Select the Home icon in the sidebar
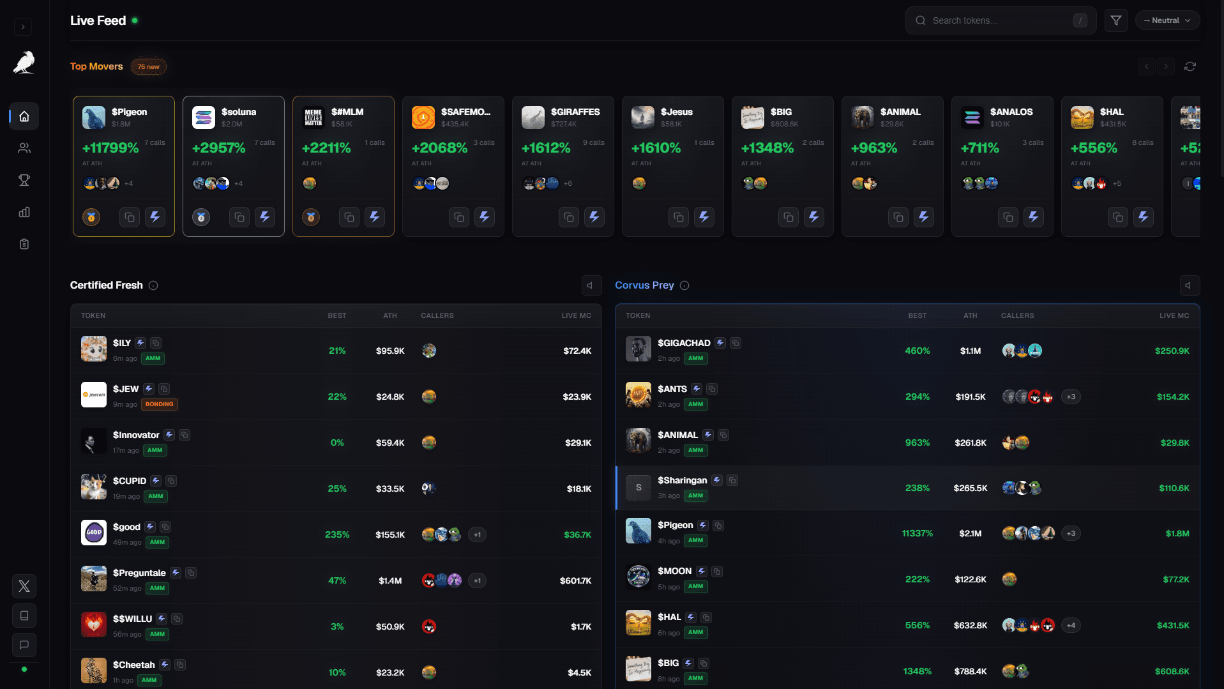 (x=24, y=116)
